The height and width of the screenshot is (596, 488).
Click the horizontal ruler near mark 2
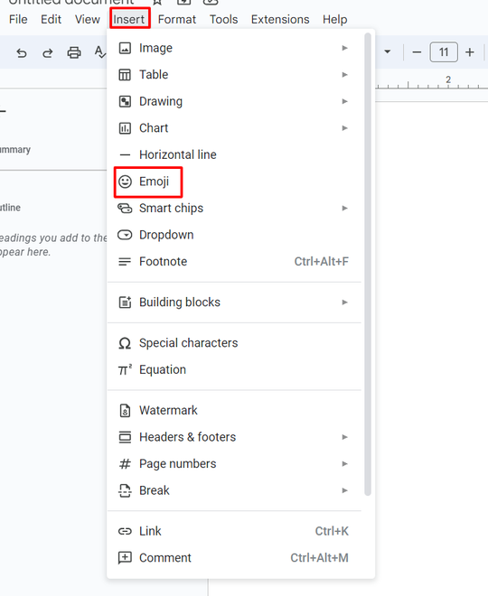pyautogui.click(x=448, y=81)
